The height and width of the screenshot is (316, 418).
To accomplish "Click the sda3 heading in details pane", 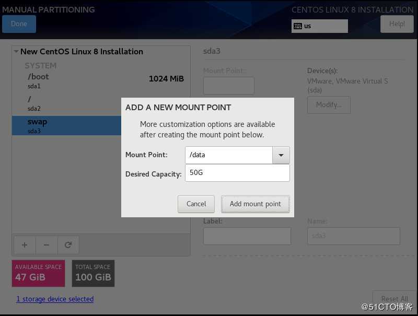I will coord(212,51).
